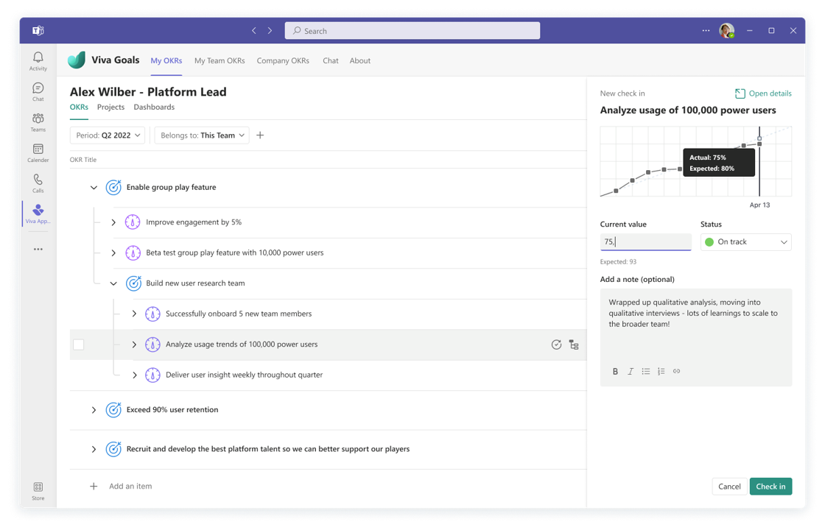Expand the Exceed 90% user retention objective

click(x=94, y=410)
